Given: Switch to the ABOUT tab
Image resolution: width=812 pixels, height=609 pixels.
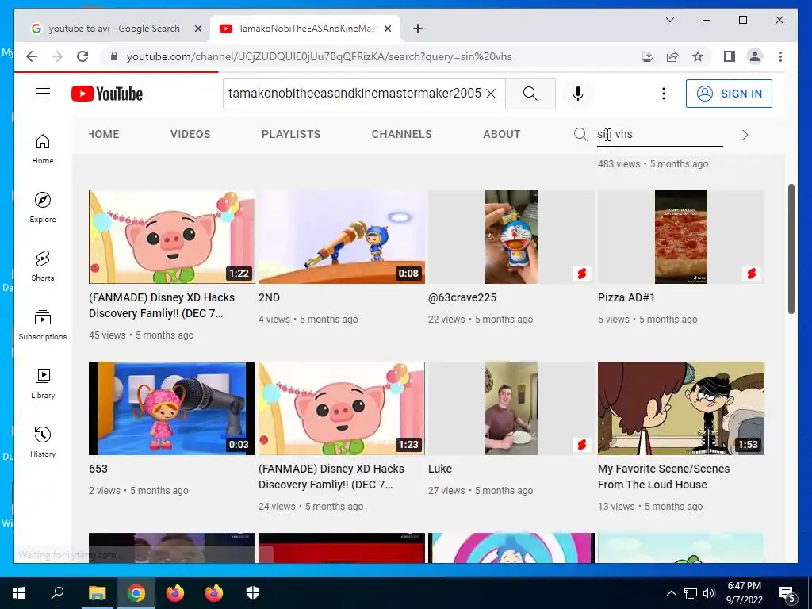Looking at the screenshot, I should pos(501,134).
